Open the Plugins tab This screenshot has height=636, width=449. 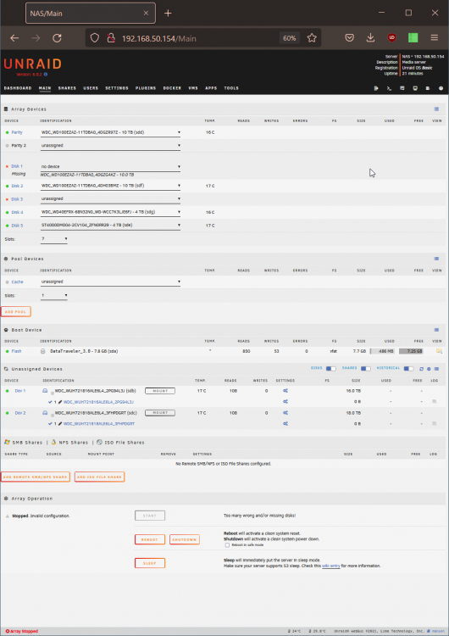point(146,88)
